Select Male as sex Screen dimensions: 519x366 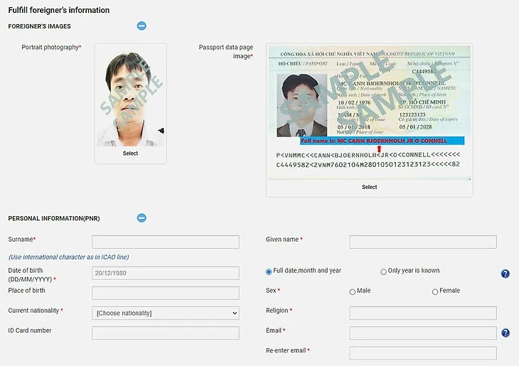[353, 291]
